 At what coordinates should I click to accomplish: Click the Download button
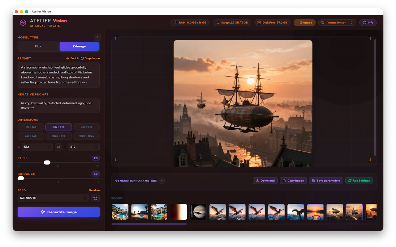pos(265,181)
